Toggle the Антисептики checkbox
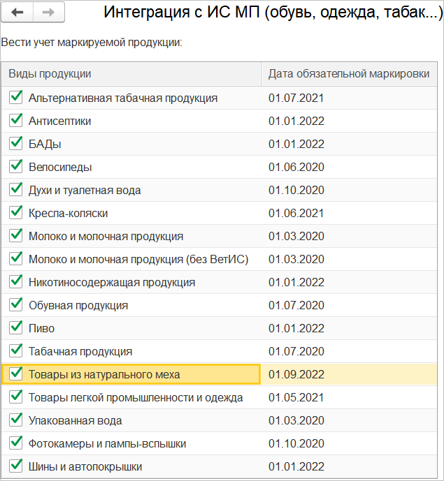 click(16, 121)
